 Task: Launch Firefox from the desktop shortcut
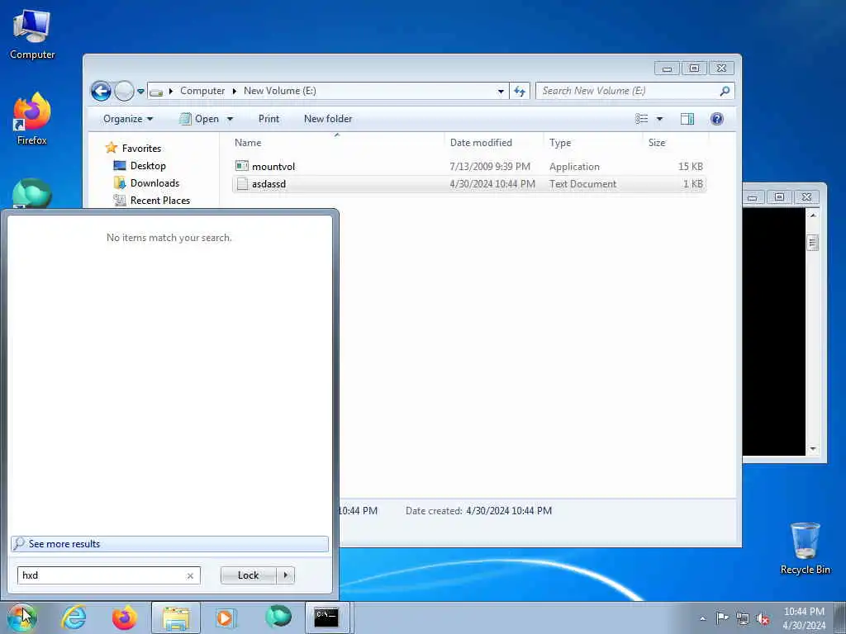click(x=32, y=119)
